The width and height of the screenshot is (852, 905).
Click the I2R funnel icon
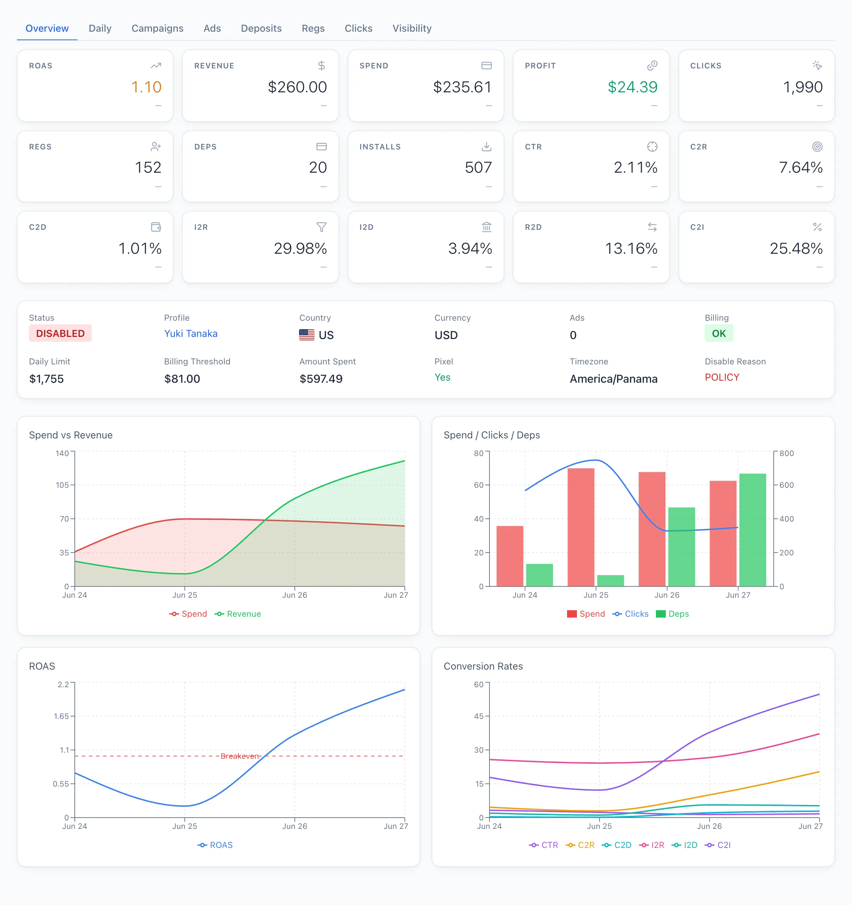tap(321, 227)
